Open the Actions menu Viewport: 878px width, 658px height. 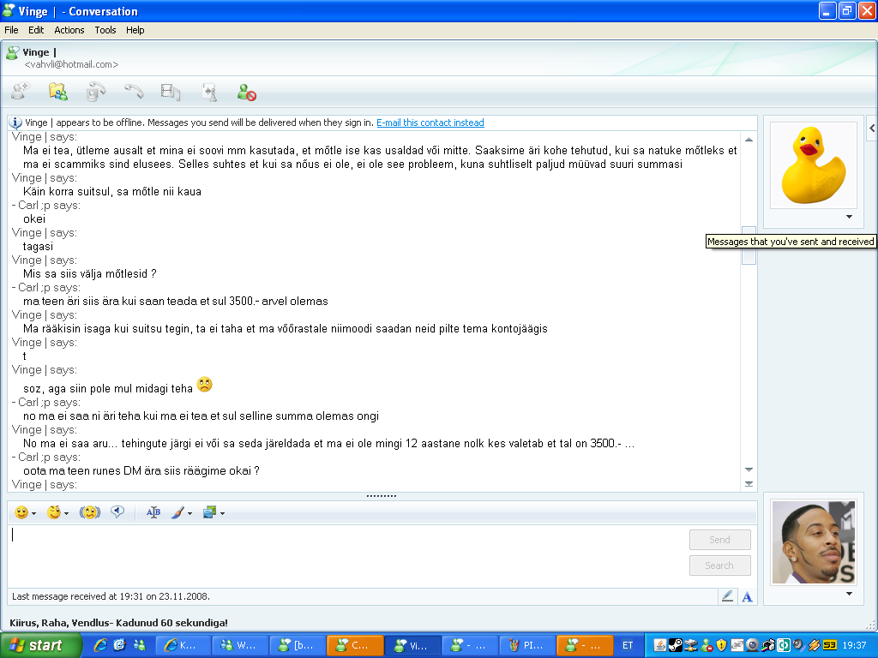point(69,30)
